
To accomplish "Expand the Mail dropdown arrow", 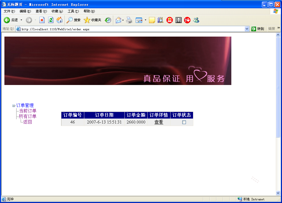I will [123, 20].
